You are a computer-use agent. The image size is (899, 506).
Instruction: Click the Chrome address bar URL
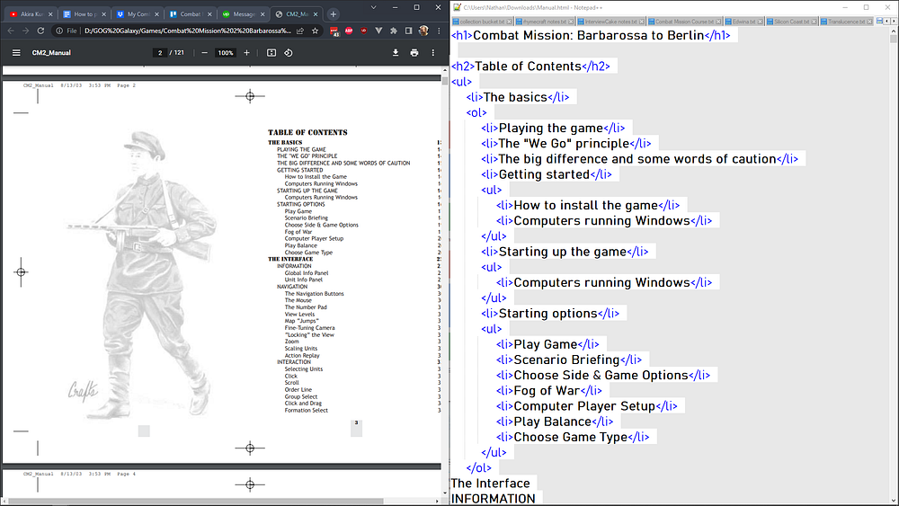pos(188,31)
